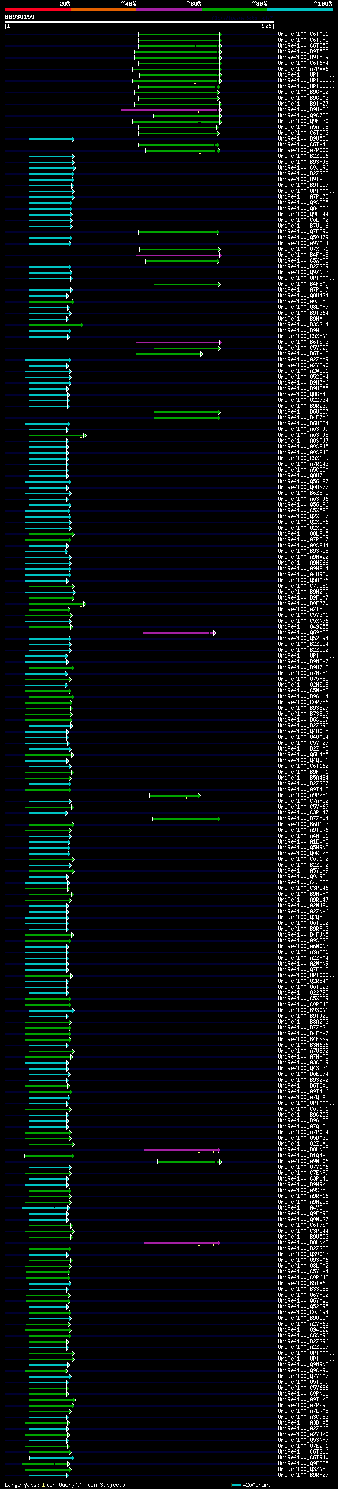Click the UniRef100_A7NVF8 hit label

click(303, 1056)
